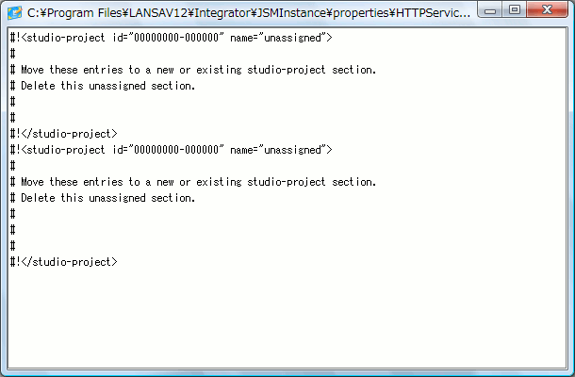575x377 pixels.
Task: Place cursor on first closing studio-project tag
Action: [x=64, y=134]
